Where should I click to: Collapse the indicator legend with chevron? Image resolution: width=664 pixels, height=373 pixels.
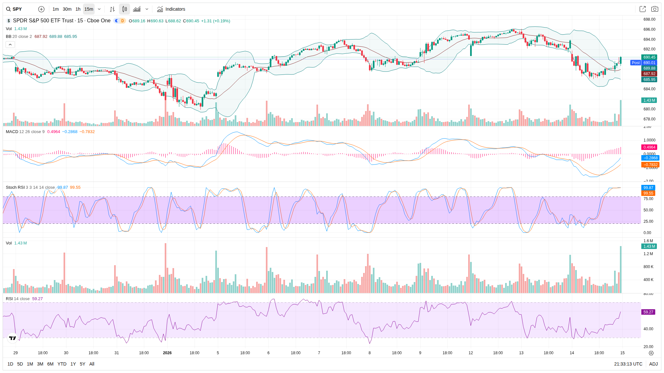[x=10, y=45]
